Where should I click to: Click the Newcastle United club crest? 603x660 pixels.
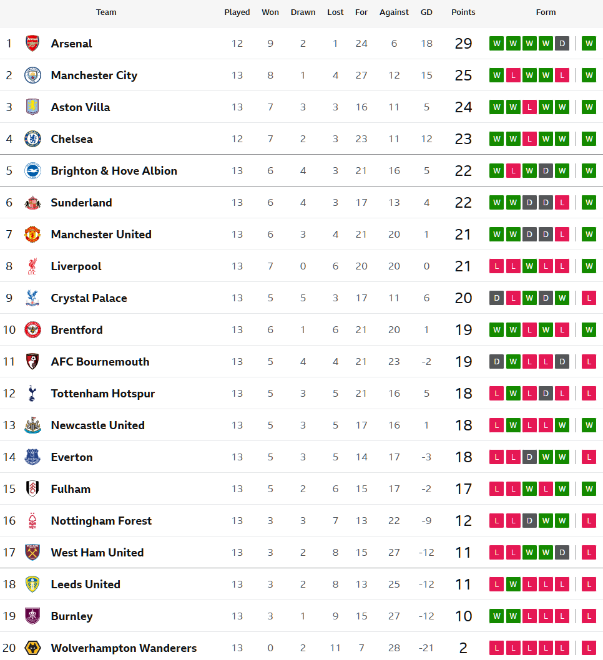(x=32, y=425)
